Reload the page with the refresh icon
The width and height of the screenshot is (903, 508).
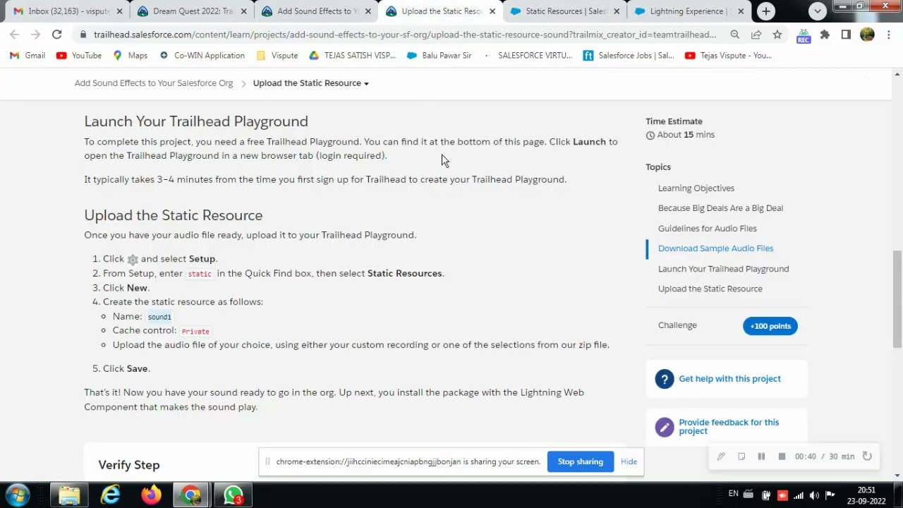[x=56, y=35]
